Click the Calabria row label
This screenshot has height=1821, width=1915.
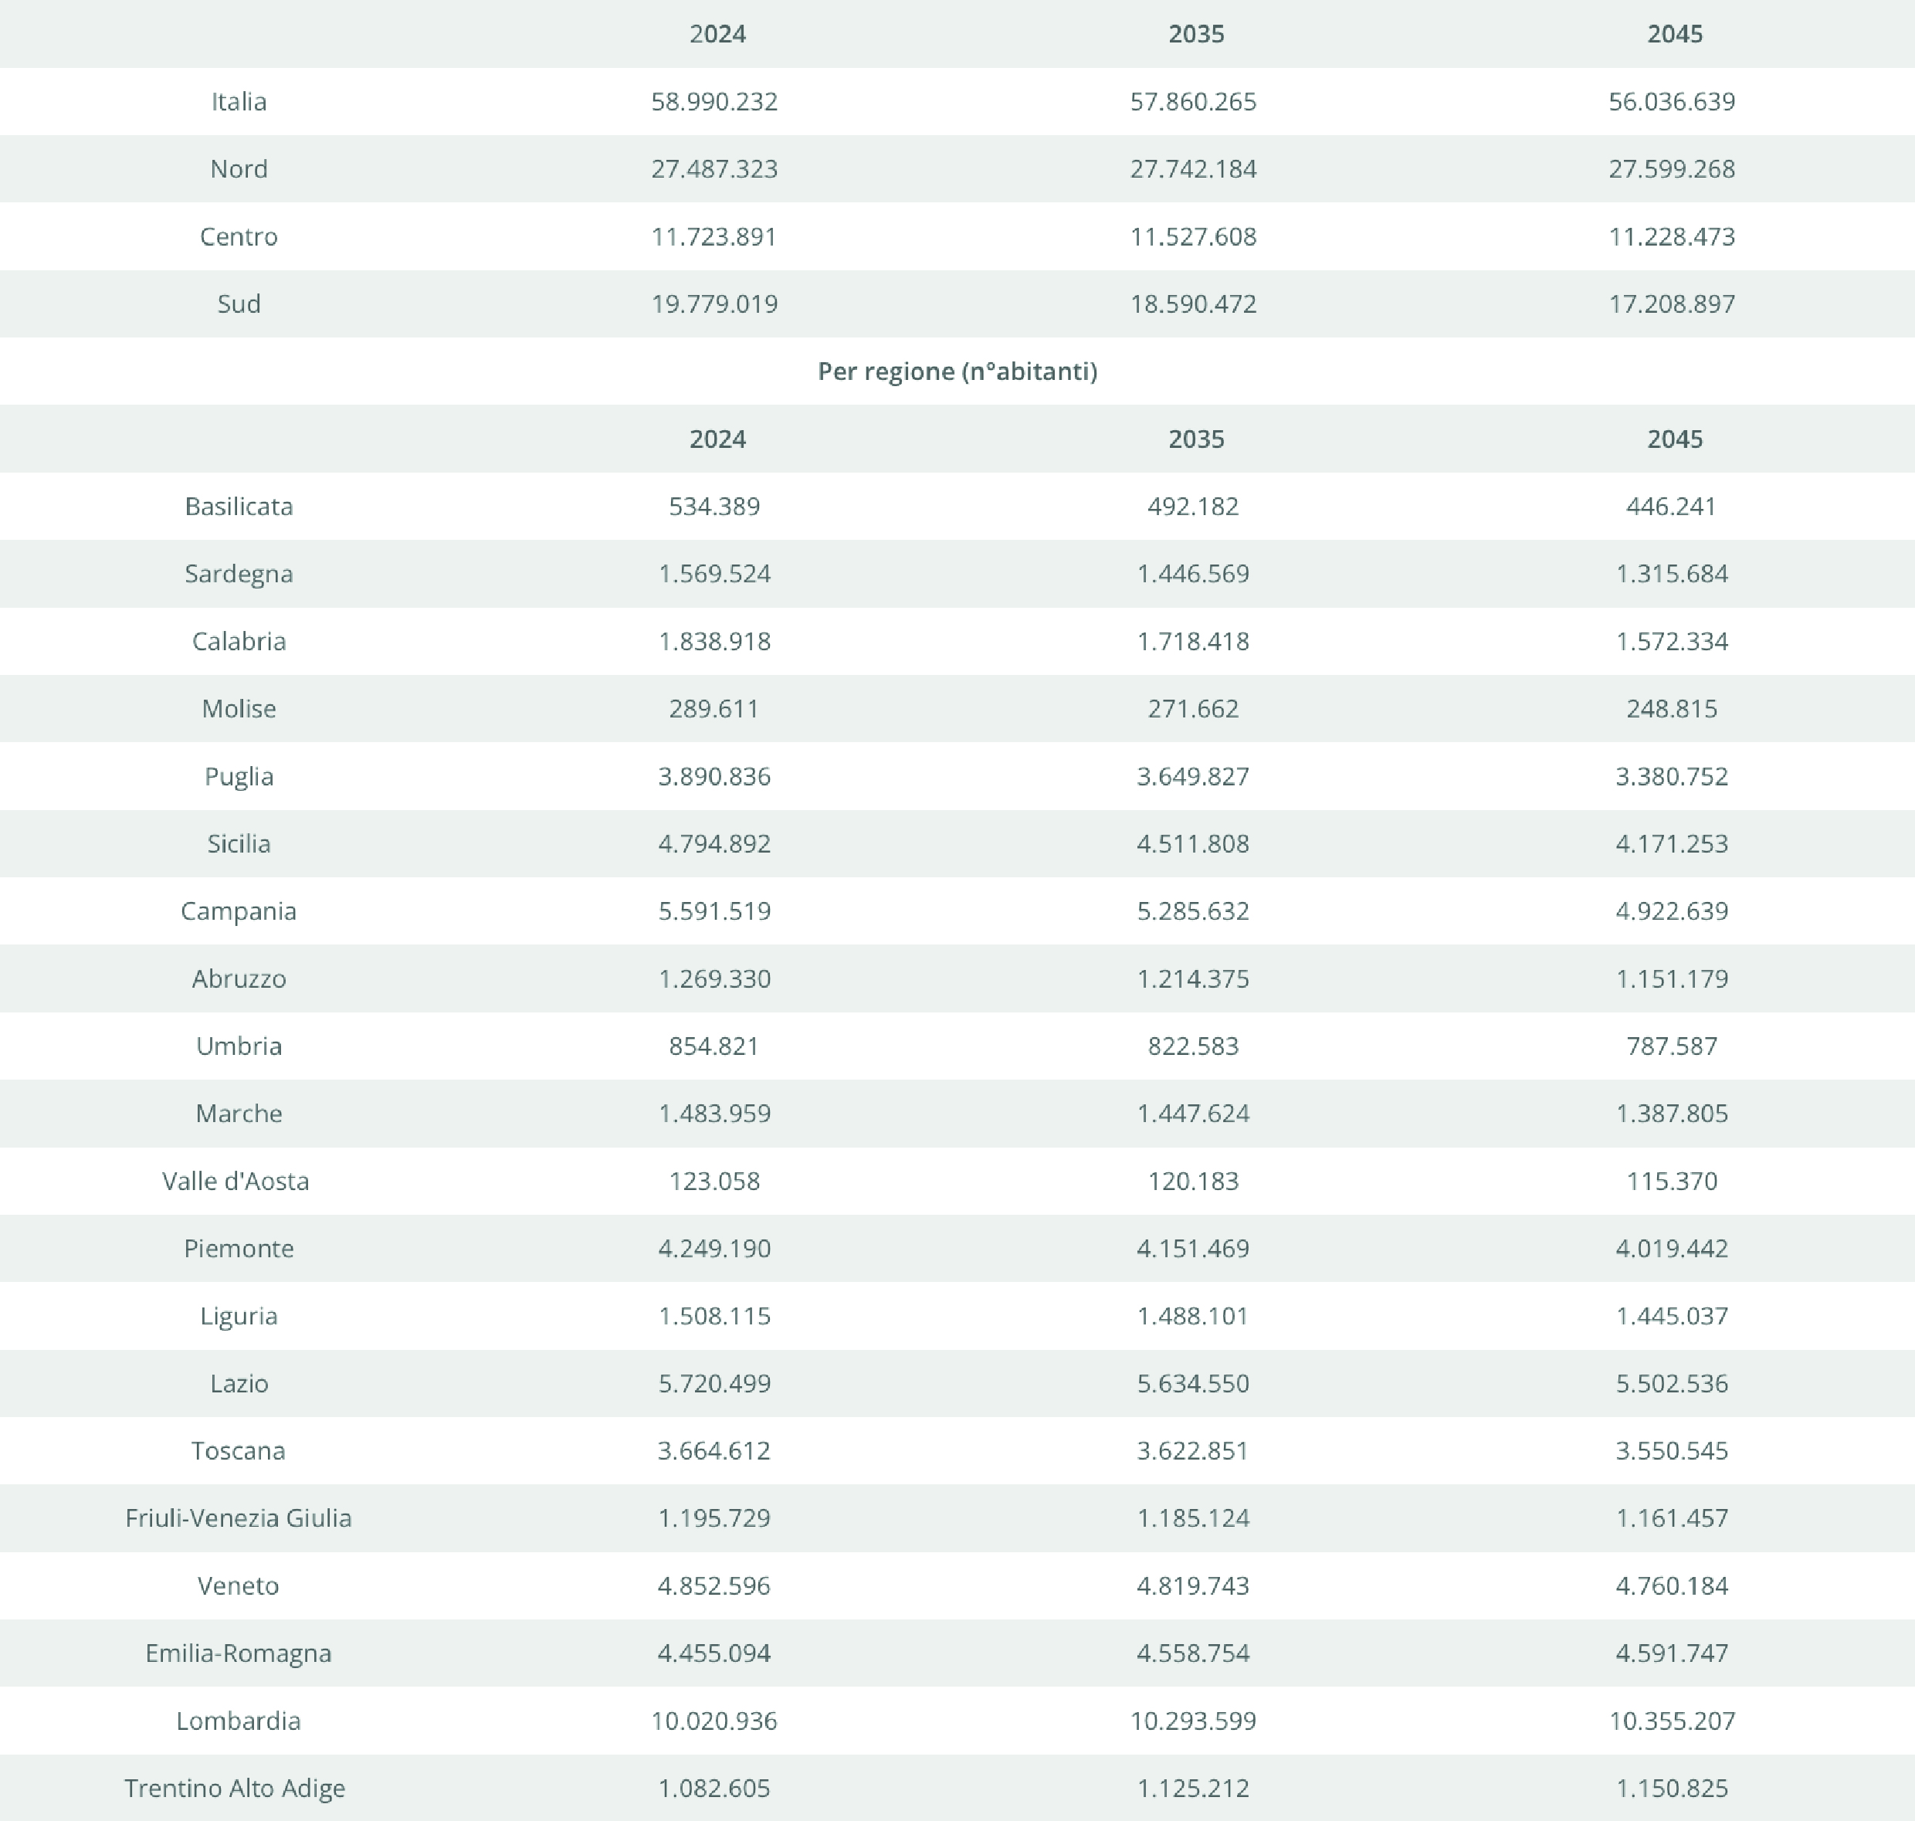239,641
